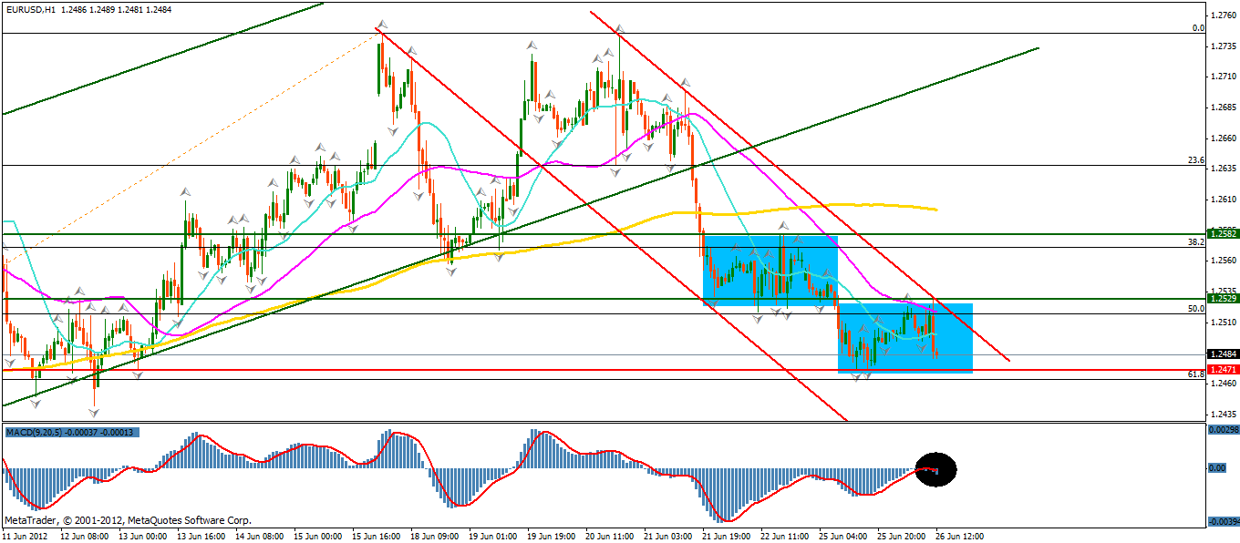Click the Fibonacci 0.0 level label
The image size is (1240, 543).
tap(1199, 28)
